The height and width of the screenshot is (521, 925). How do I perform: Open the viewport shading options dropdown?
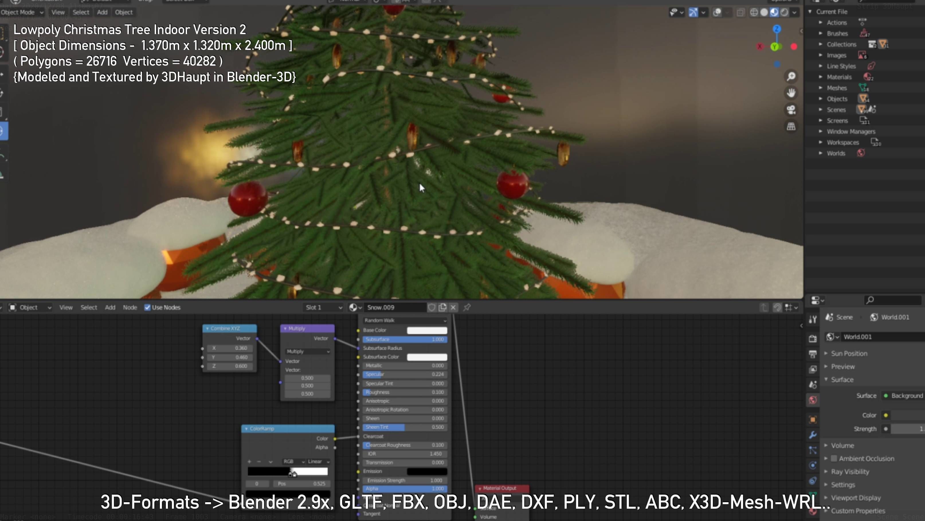point(794,13)
